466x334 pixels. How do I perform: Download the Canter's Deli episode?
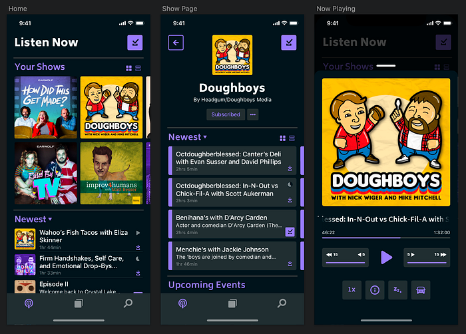290,168
